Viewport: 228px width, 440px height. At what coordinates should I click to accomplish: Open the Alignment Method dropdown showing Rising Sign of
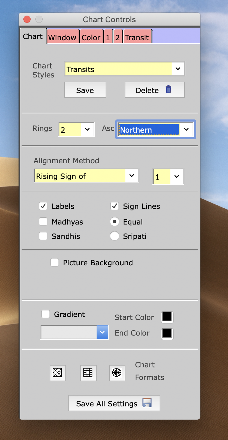point(86,176)
